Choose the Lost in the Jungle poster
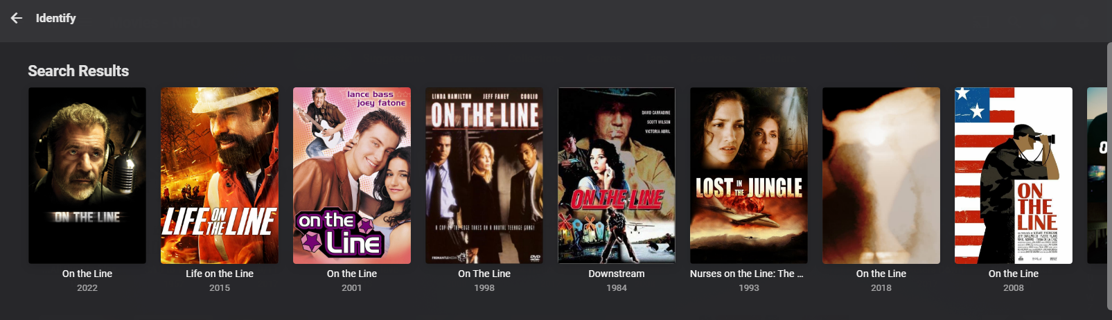 click(x=749, y=175)
